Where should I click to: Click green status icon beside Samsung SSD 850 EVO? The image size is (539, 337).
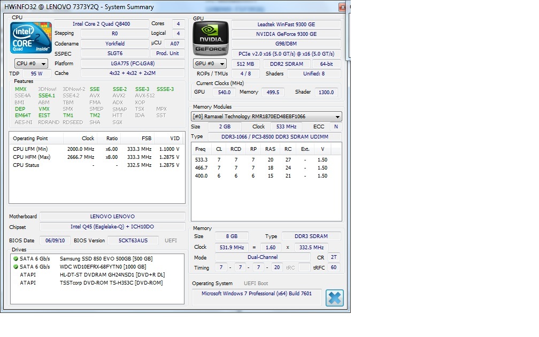click(16, 258)
